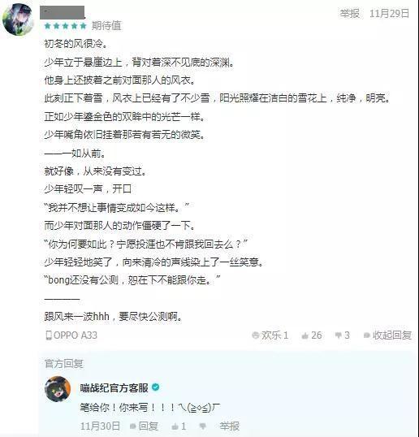This screenshot has height=437, width=419.
Task: Click the blurred reviewer username
Action: pyautogui.click(x=63, y=12)
